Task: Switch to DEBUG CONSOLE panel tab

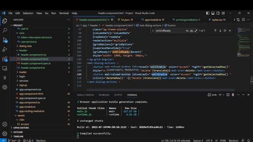Action: pos(85,95)
